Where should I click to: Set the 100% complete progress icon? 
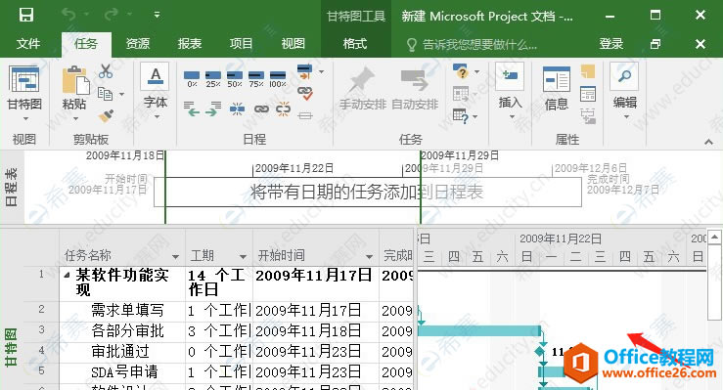point(278,79)
